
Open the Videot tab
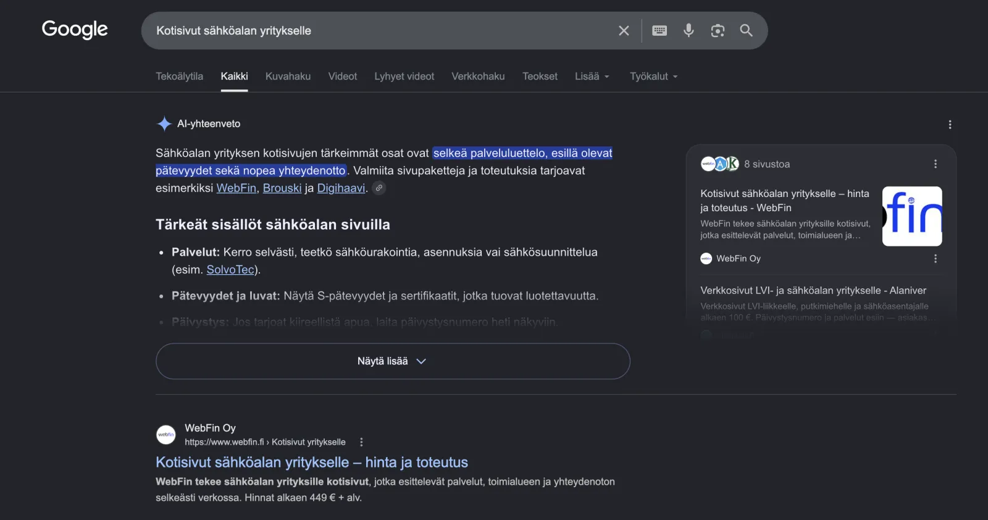(x=343, y=76)
